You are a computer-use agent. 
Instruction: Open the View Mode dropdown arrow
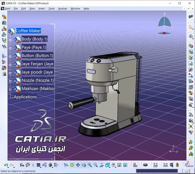[x=116, y=167]
